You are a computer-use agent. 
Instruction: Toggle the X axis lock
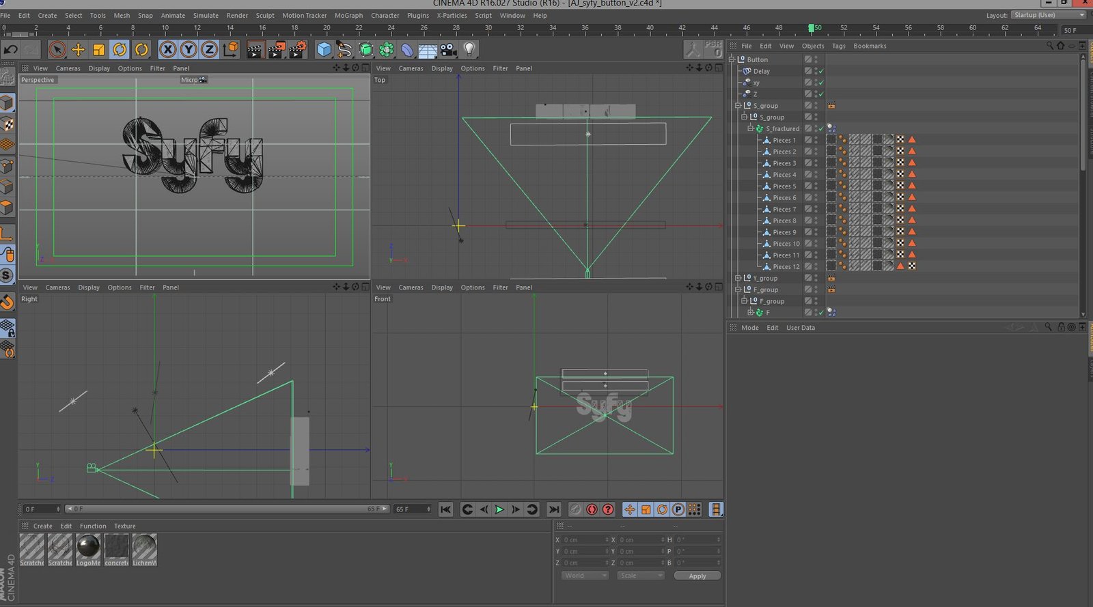[167, 49]
